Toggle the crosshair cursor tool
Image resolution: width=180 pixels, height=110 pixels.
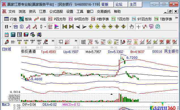click(138, 27)
